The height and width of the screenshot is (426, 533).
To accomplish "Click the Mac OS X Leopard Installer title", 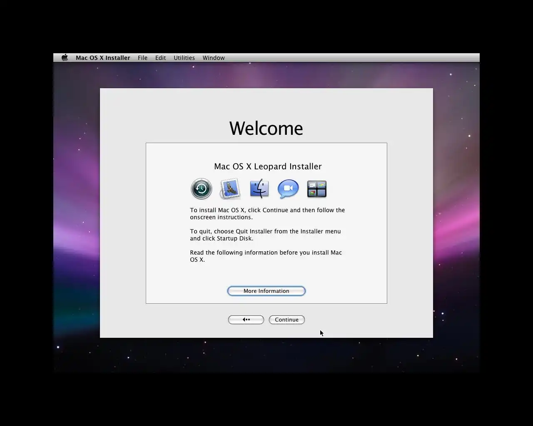I will click(x=268, y=166).
